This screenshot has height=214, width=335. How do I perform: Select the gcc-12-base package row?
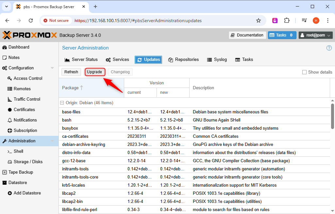coord(194,161)
